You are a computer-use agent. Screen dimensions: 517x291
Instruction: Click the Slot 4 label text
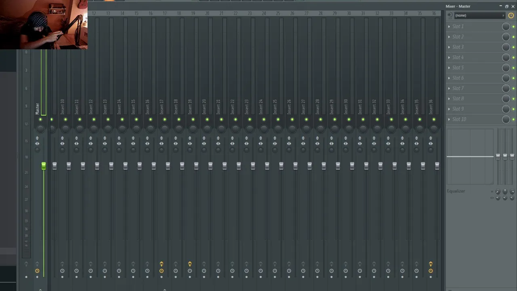coord(458,57)
